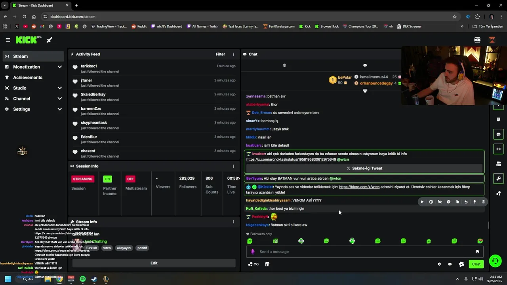The image size is (507, 285).
Task: Click the mention @ icon in the message action bar
Action: point(448,202)
